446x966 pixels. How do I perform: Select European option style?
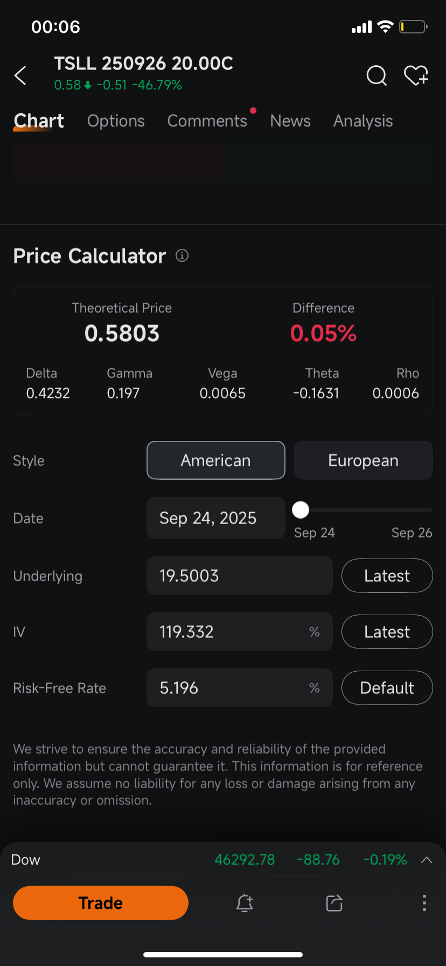[x=364, y=460]
